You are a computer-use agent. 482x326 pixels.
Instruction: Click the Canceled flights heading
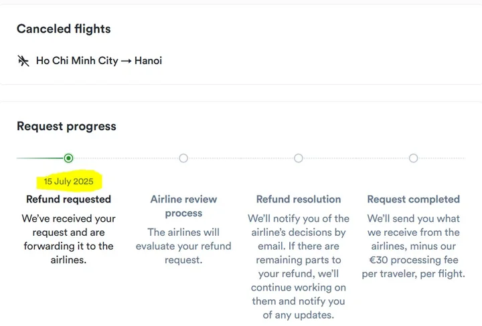coord(64,29)
